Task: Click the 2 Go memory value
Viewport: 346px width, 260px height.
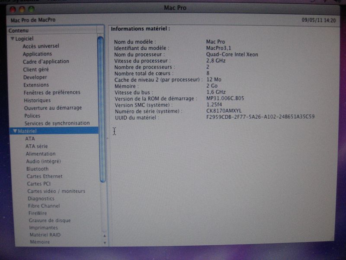Action: tap(212, 86)
